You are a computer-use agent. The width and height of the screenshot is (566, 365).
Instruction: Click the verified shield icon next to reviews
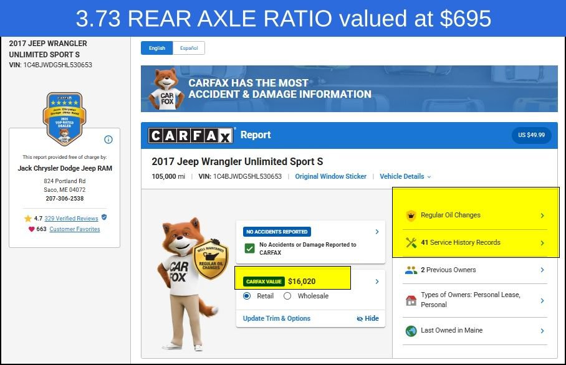104,217
